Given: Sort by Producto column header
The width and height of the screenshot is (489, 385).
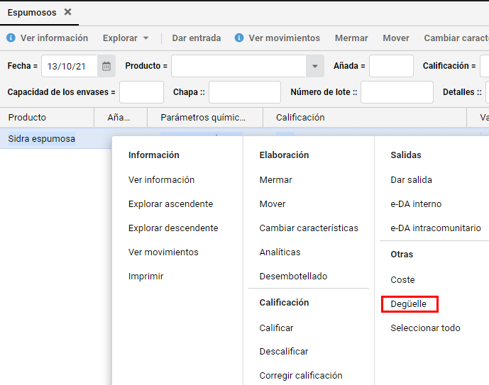Looking at the screenshot, I should click(47, 118).
